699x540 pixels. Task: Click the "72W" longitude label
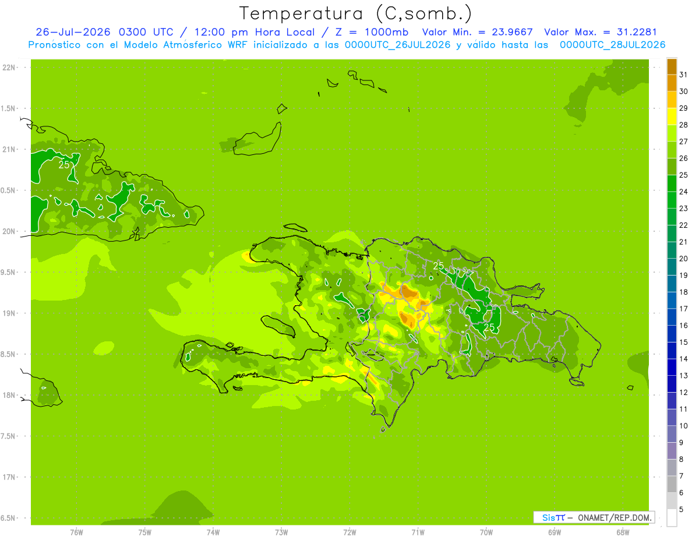[x=349, y=532]
